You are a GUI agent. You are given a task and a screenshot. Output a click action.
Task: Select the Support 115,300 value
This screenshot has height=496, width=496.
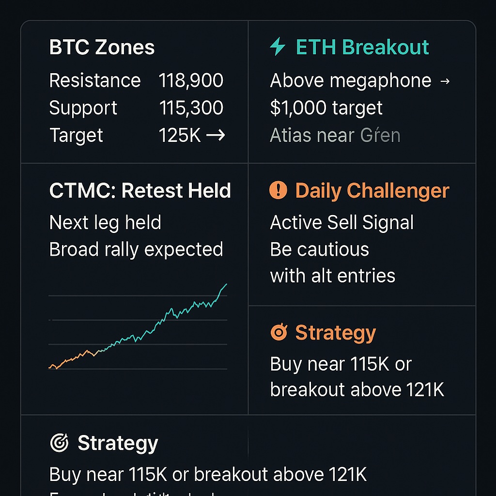pyautogui.click(x=191, y=108)
